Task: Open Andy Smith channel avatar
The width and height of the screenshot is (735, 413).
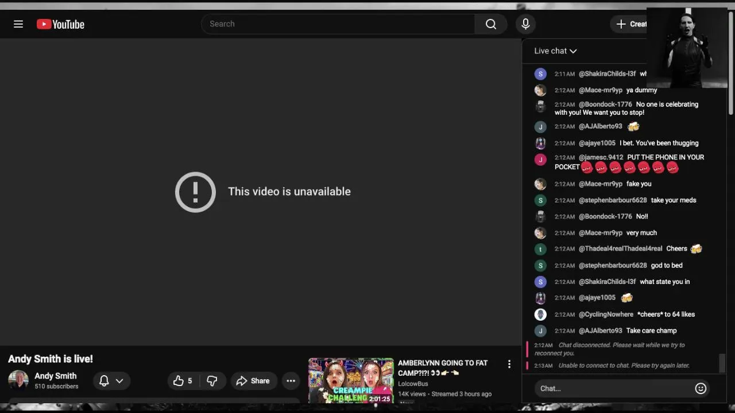Action: (x=18, y=380)
